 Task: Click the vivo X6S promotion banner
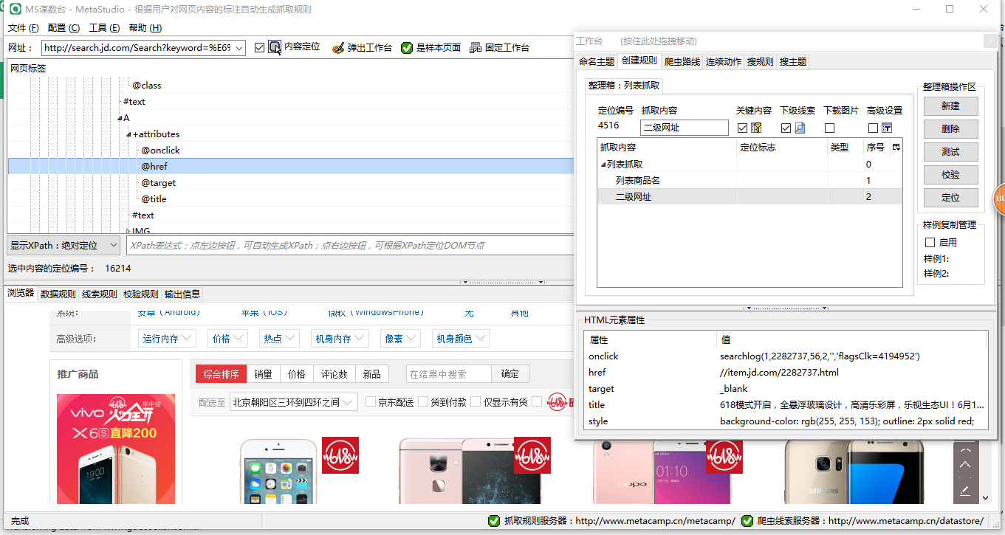tap(116, 449)
